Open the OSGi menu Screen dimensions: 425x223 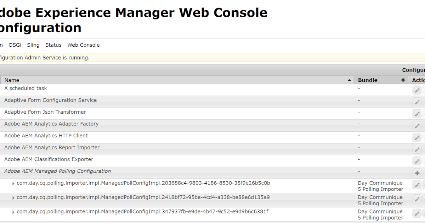click(15, 45)
